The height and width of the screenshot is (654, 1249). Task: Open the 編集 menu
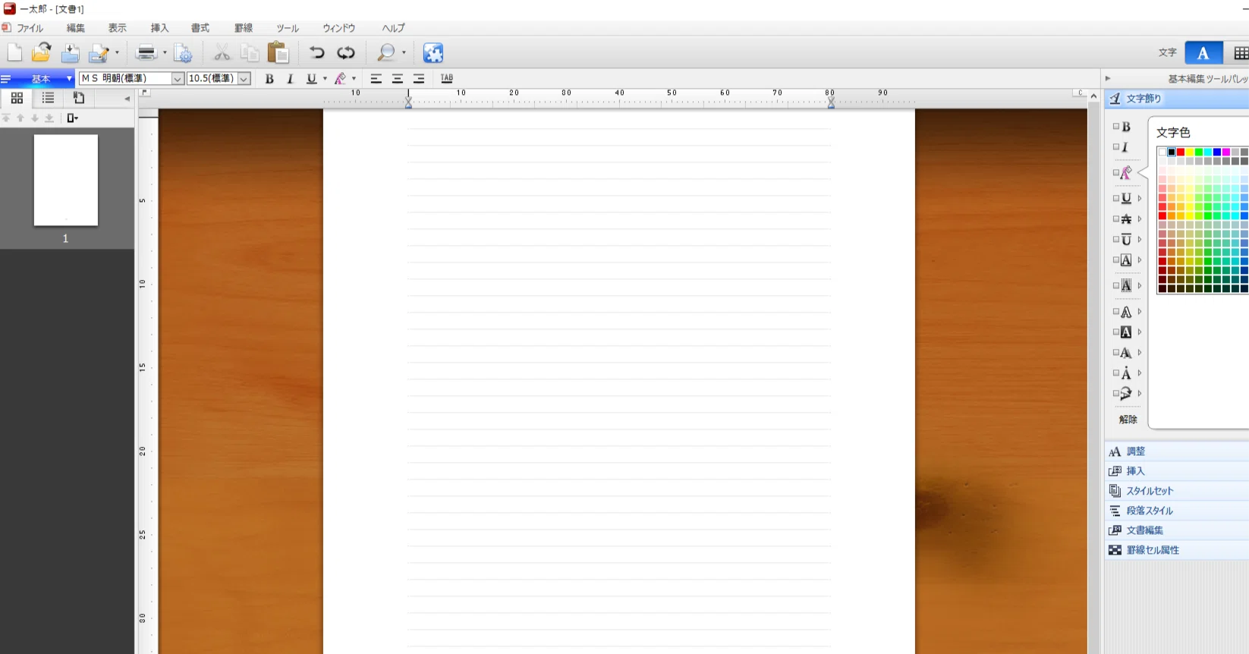click(x=75, y=28)
